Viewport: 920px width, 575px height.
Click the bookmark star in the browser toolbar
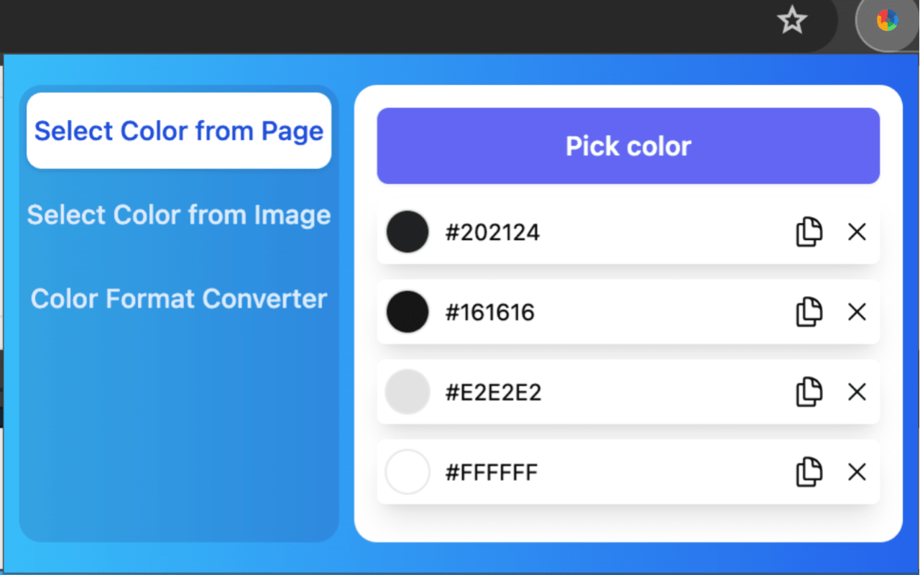(791, 21)
